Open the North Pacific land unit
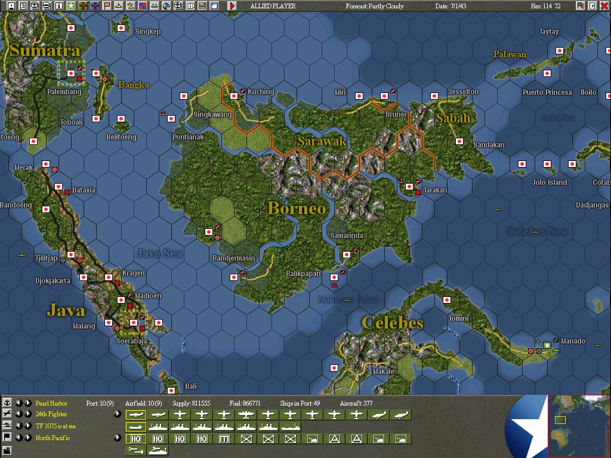 click(53, 438)
